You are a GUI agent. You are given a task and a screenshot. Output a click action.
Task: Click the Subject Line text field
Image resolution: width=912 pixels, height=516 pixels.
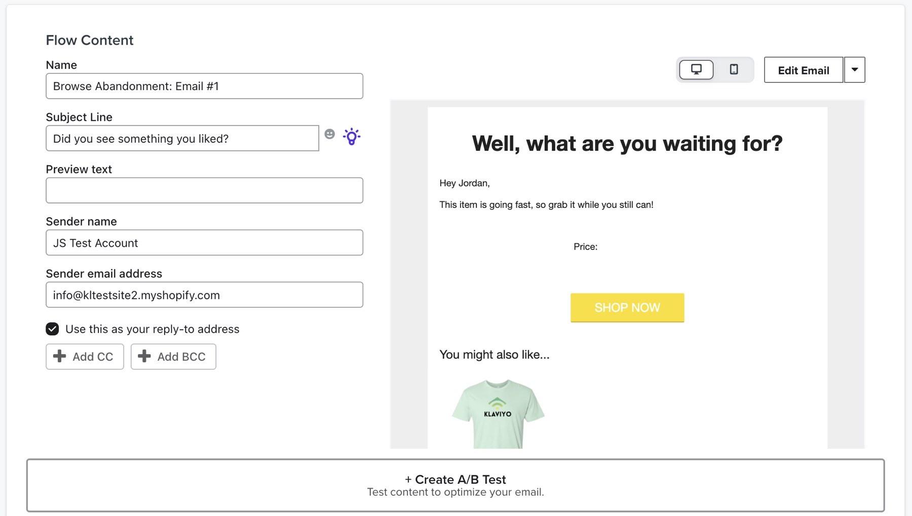pyautogui.click(x=182, y=138)
